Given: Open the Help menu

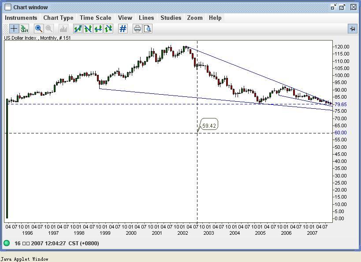Looking at the screenshot, I should click(x=215, y=18).
